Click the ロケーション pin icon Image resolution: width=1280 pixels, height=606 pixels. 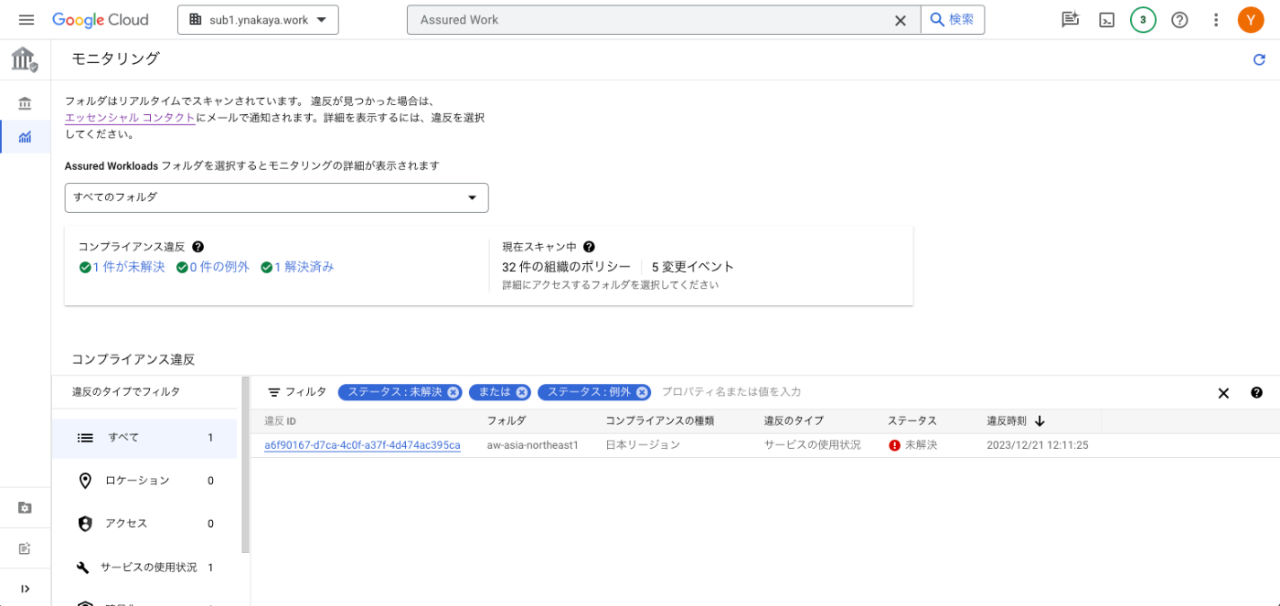click(x=85, y=481)
